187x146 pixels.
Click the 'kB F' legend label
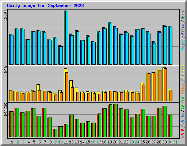(183, 133)
